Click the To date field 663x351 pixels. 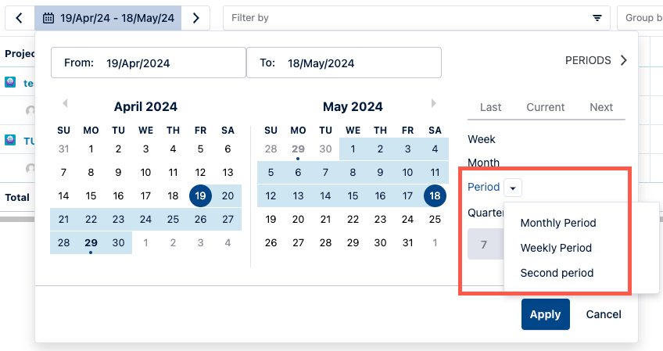343,63
